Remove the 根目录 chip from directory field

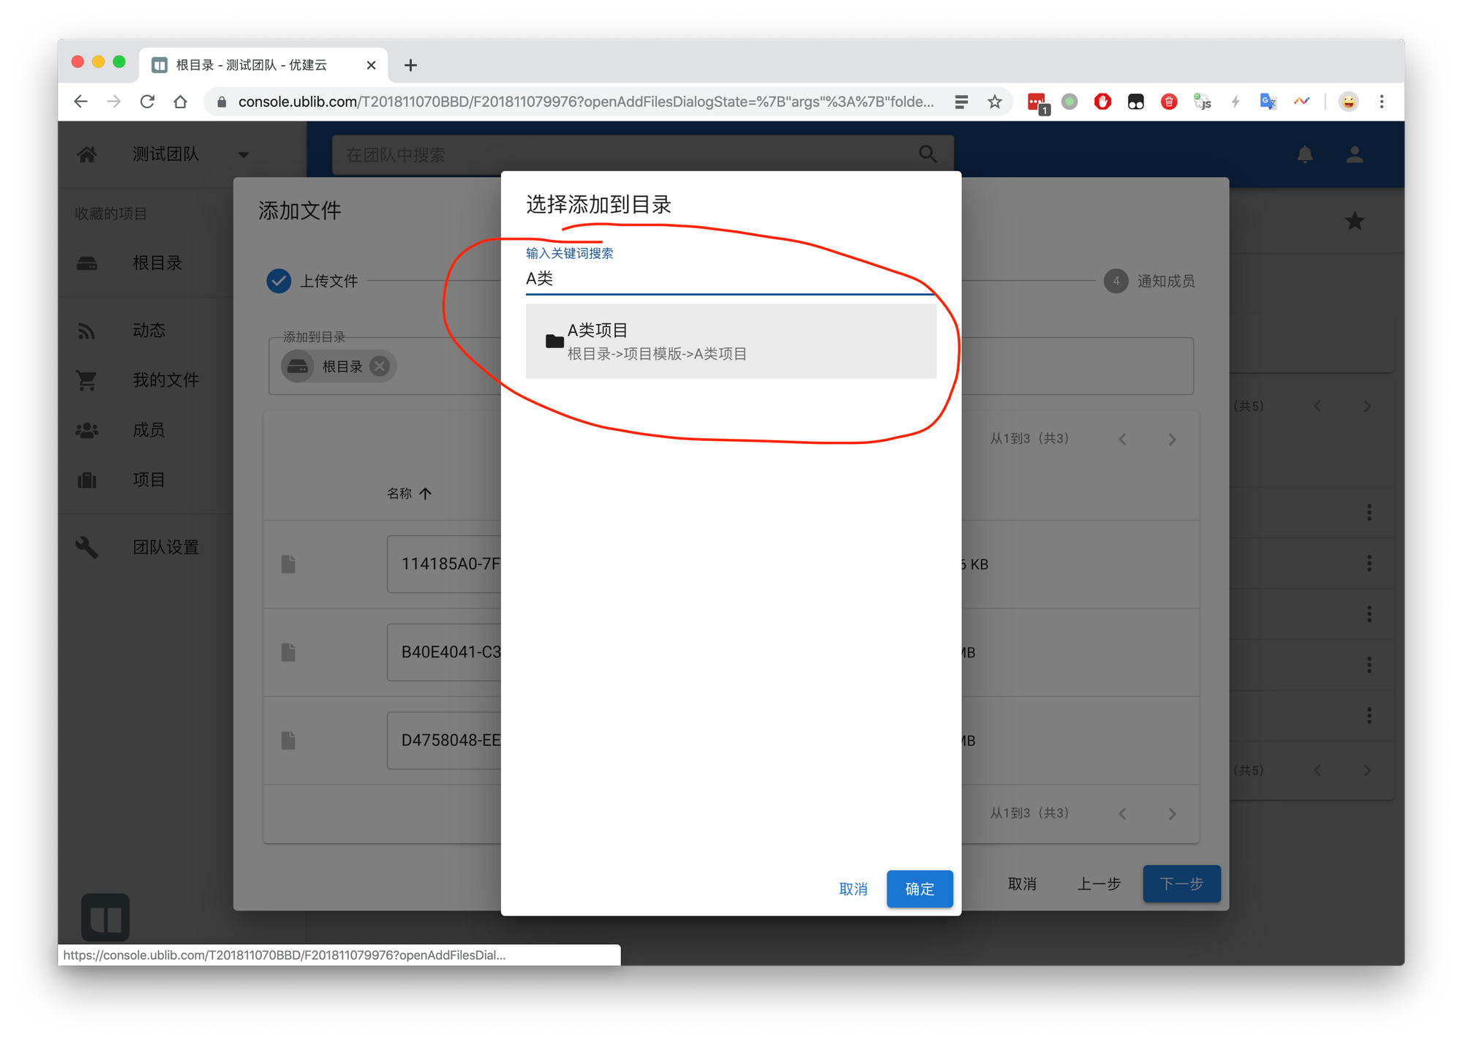pos(380,366)
